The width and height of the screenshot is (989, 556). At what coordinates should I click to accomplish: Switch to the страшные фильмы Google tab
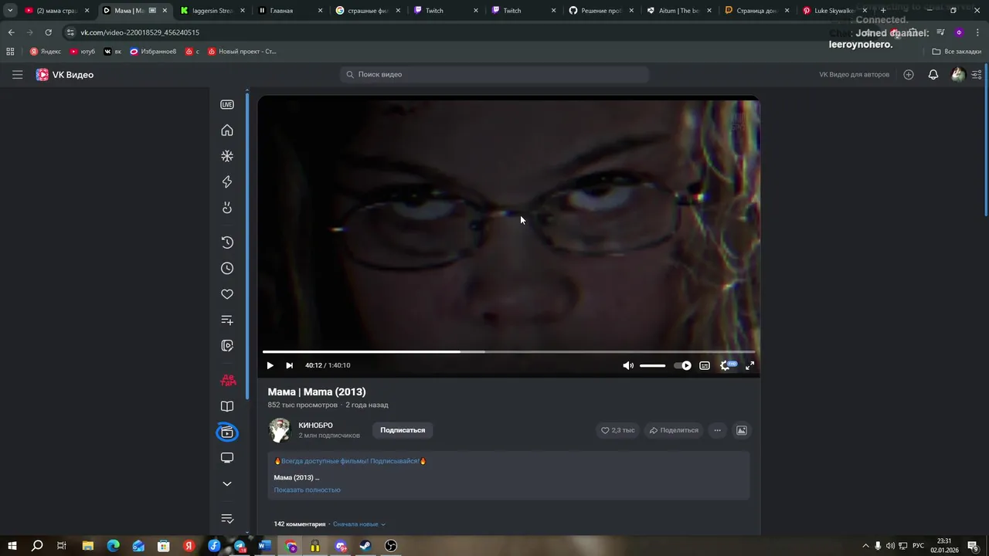[369, 11]
